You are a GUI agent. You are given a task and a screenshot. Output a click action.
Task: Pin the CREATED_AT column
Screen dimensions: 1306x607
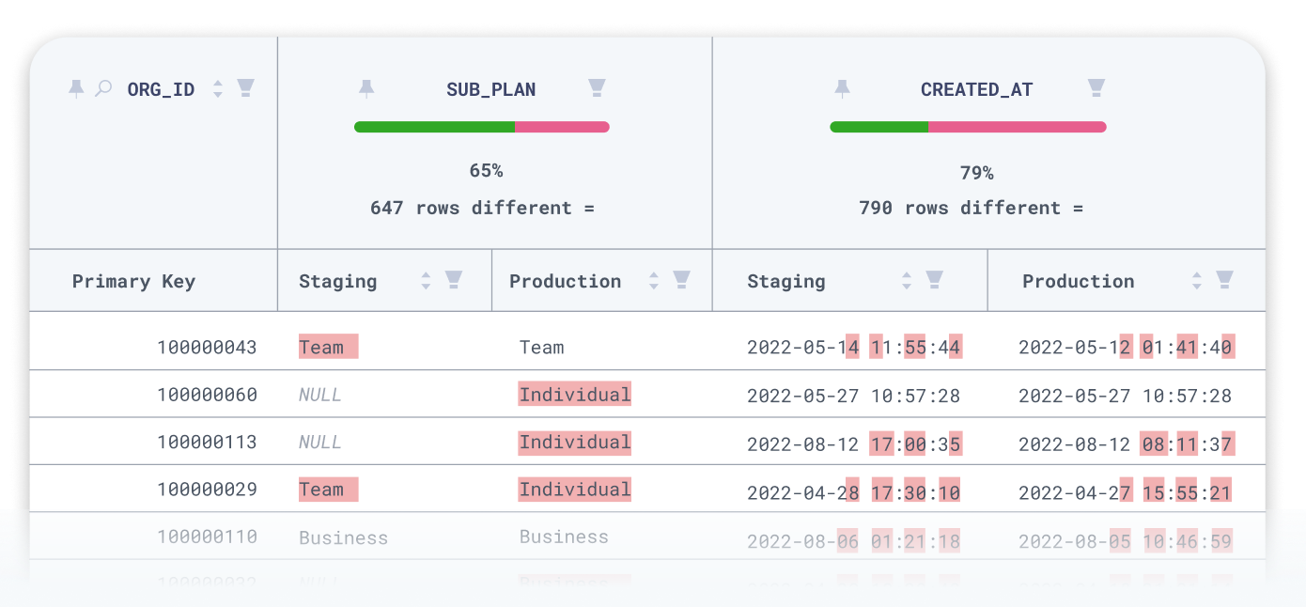tap(843, 87)
